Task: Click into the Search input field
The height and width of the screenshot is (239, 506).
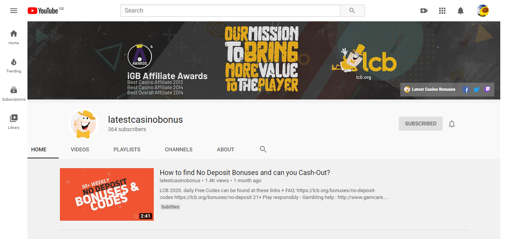Action: tap(230, 11)
